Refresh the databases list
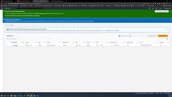 click(x=130, y=36)
